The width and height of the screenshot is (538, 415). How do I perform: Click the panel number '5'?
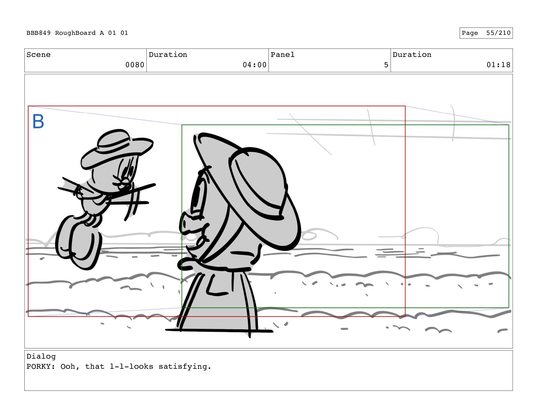[386, 65]
